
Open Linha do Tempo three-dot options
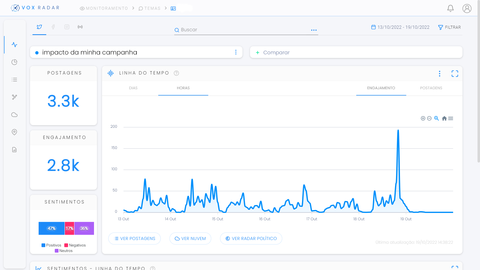(439, 73)
